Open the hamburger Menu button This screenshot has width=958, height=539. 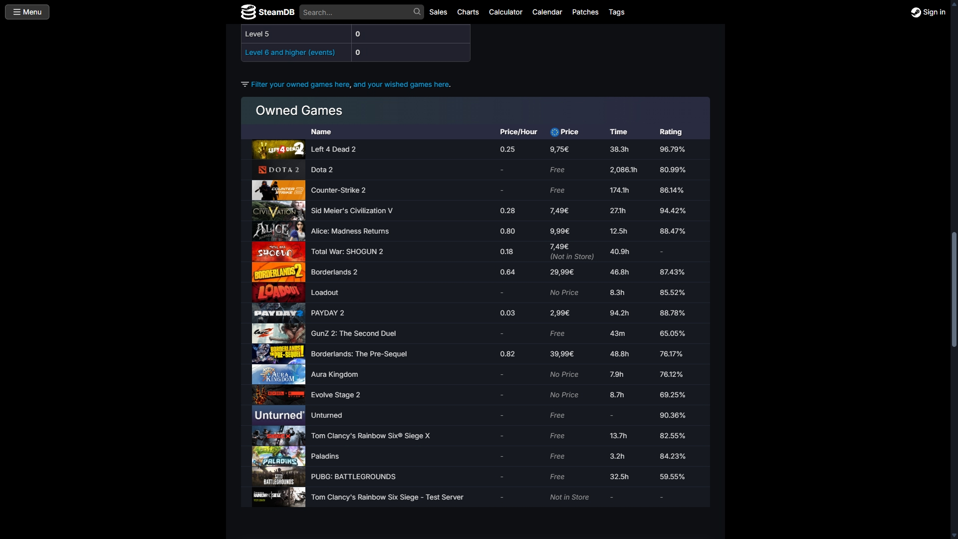click(x=27, y=12)
